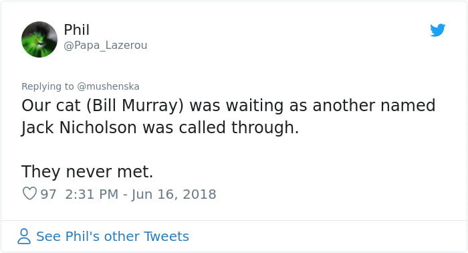Click the person icon beside See Phil's other Tweets
The image size is (468, 253).
pos(24,236)
